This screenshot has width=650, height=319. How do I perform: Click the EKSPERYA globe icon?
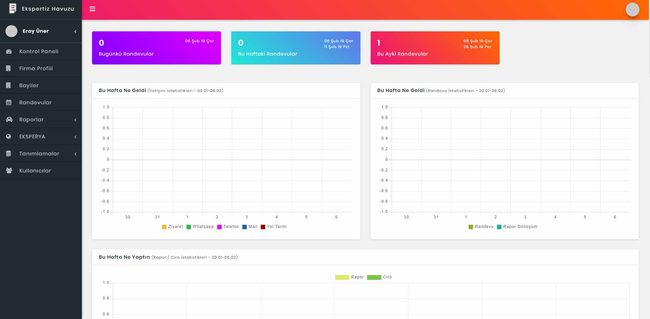click(9, 137)
